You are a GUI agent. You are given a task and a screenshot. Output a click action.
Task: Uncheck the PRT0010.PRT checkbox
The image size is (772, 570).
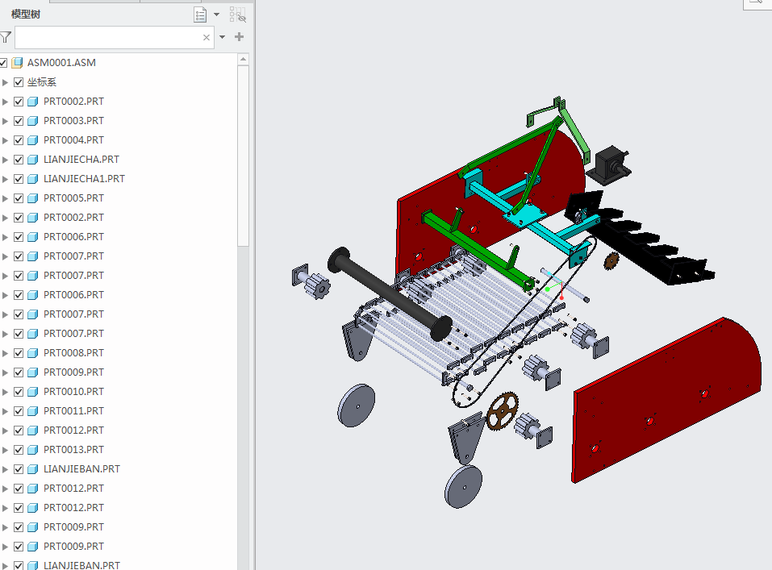19,392
